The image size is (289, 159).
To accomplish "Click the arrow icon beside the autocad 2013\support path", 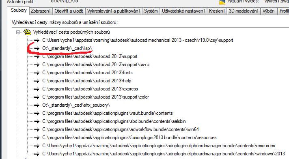I will pyautogui.click(x=37, y=56).
